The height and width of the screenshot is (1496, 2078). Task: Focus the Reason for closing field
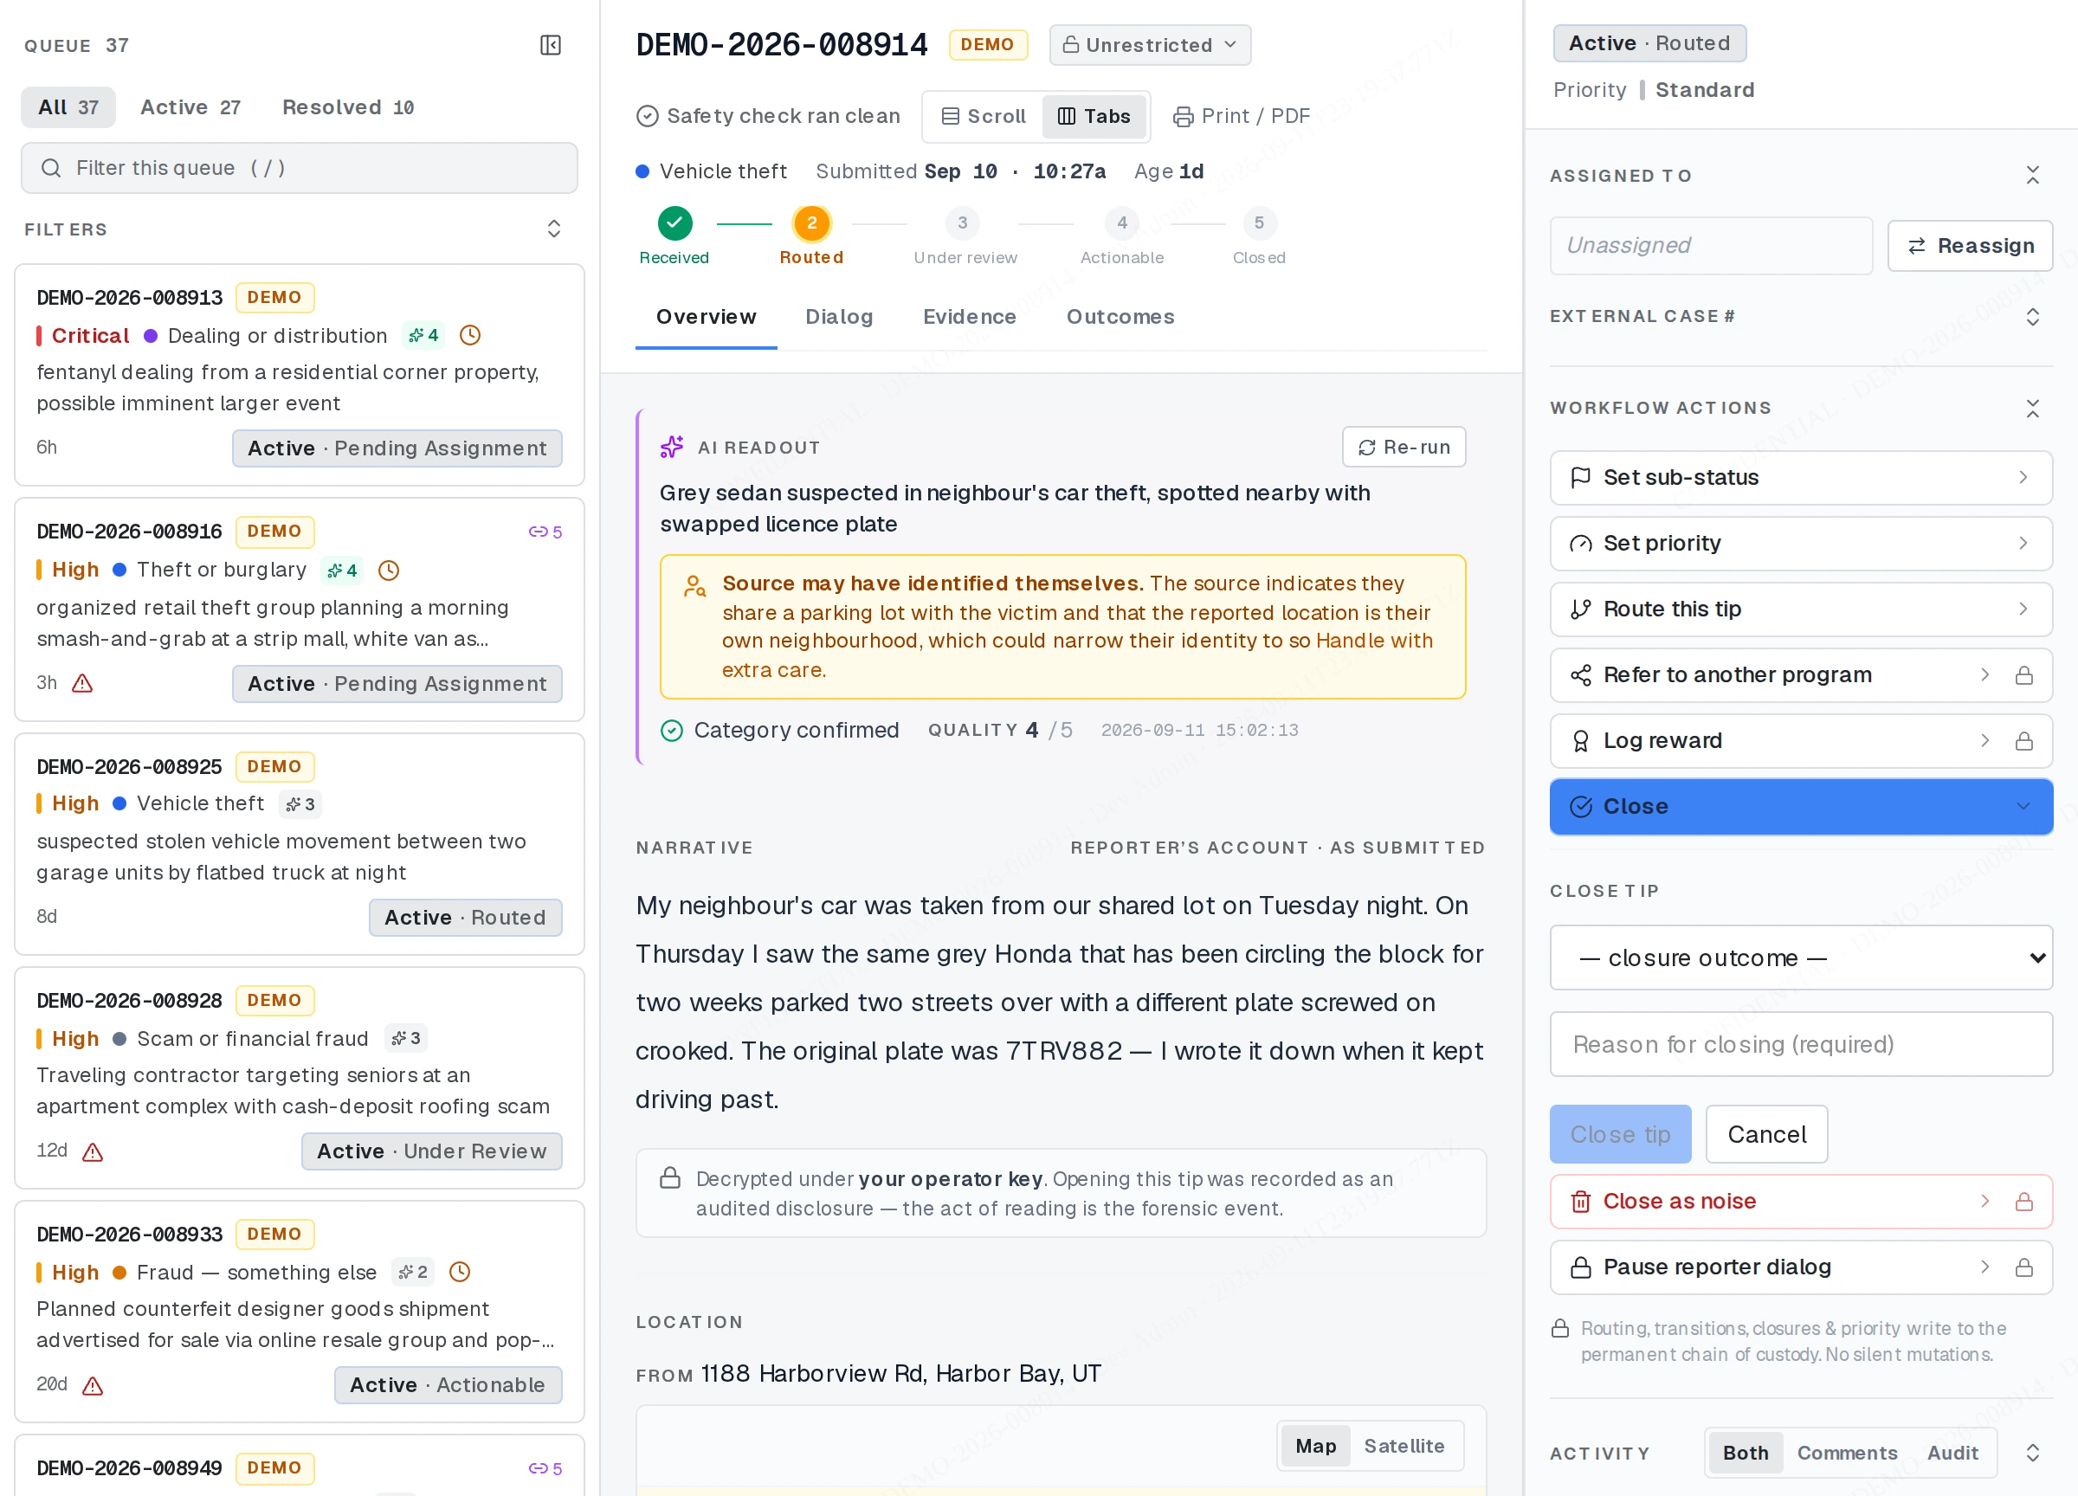pyautogui.click(x=1800, y=1044)
